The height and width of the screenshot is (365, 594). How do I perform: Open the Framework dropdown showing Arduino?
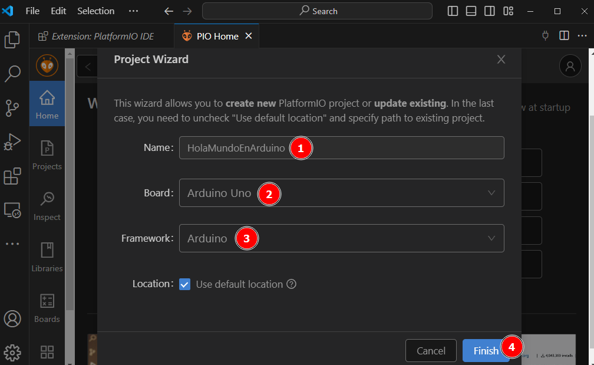point(341,238)
